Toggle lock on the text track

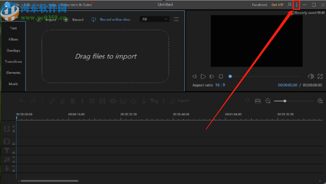click(x=14, y=153)
